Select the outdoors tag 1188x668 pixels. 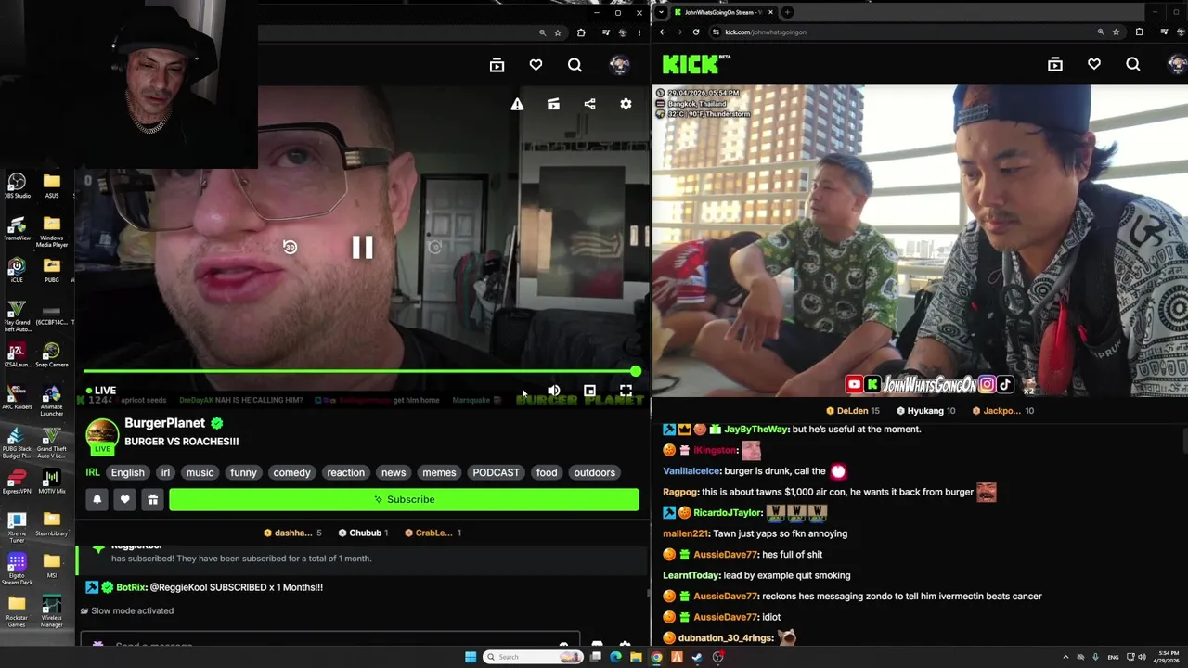pyautogui.click(x=594, y=472)
